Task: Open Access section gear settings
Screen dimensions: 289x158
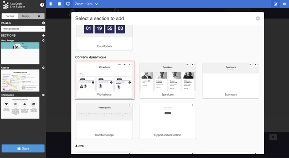Action: (x=43, y=68)
